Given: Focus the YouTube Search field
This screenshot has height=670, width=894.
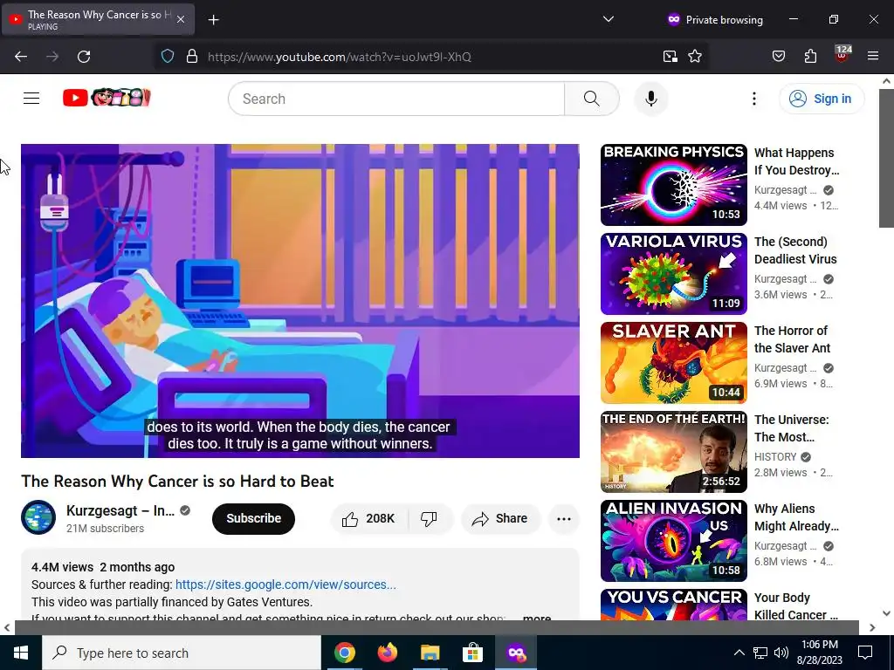Looking at the screenshot, I should click(396, 99).
